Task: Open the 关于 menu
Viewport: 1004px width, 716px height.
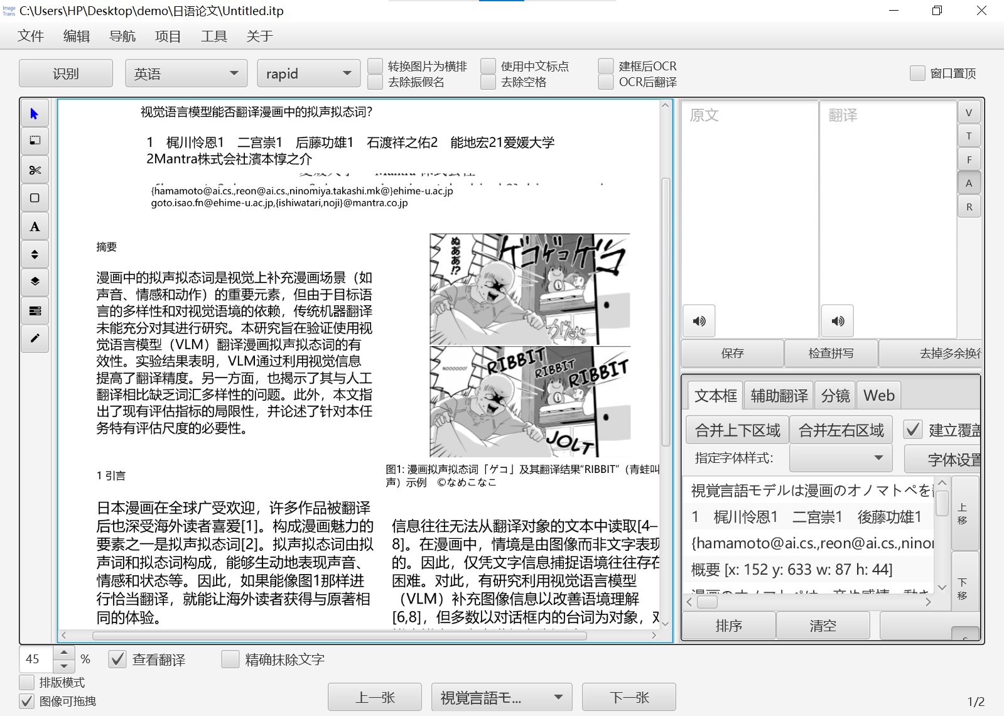Action: (260, 36)
